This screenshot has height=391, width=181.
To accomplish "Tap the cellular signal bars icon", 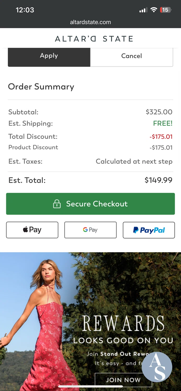I will (x=143, y=10).
